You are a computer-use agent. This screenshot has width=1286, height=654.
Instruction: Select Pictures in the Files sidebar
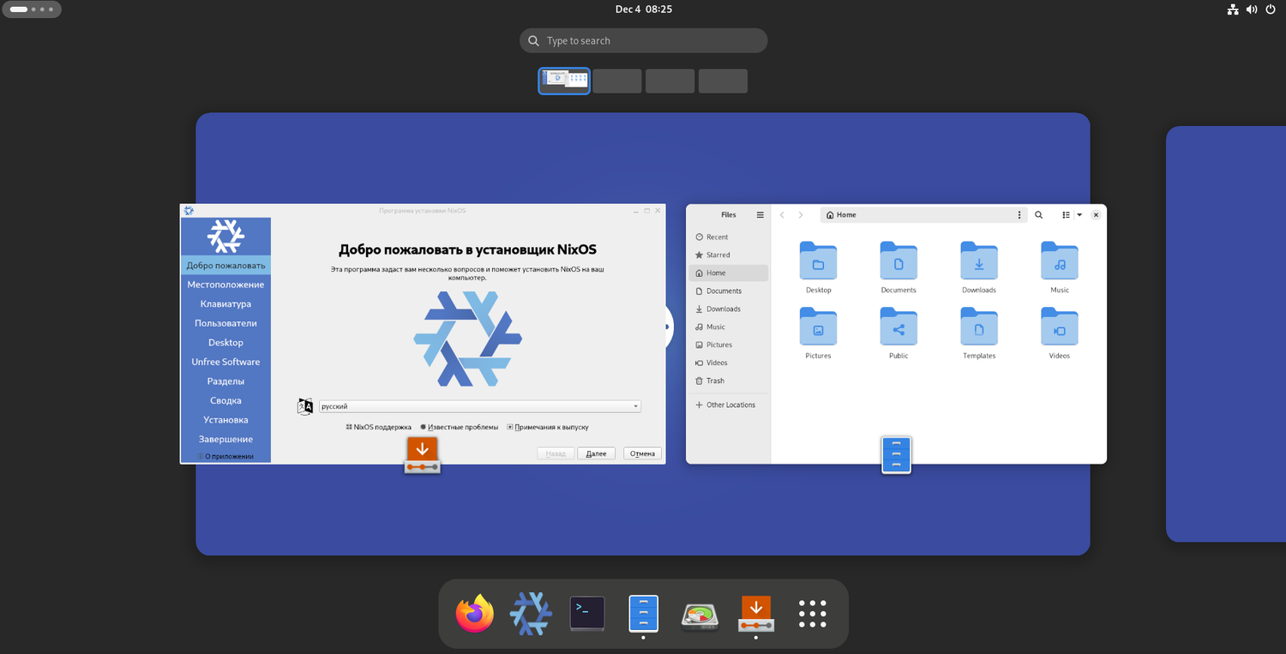coord(729,345)
